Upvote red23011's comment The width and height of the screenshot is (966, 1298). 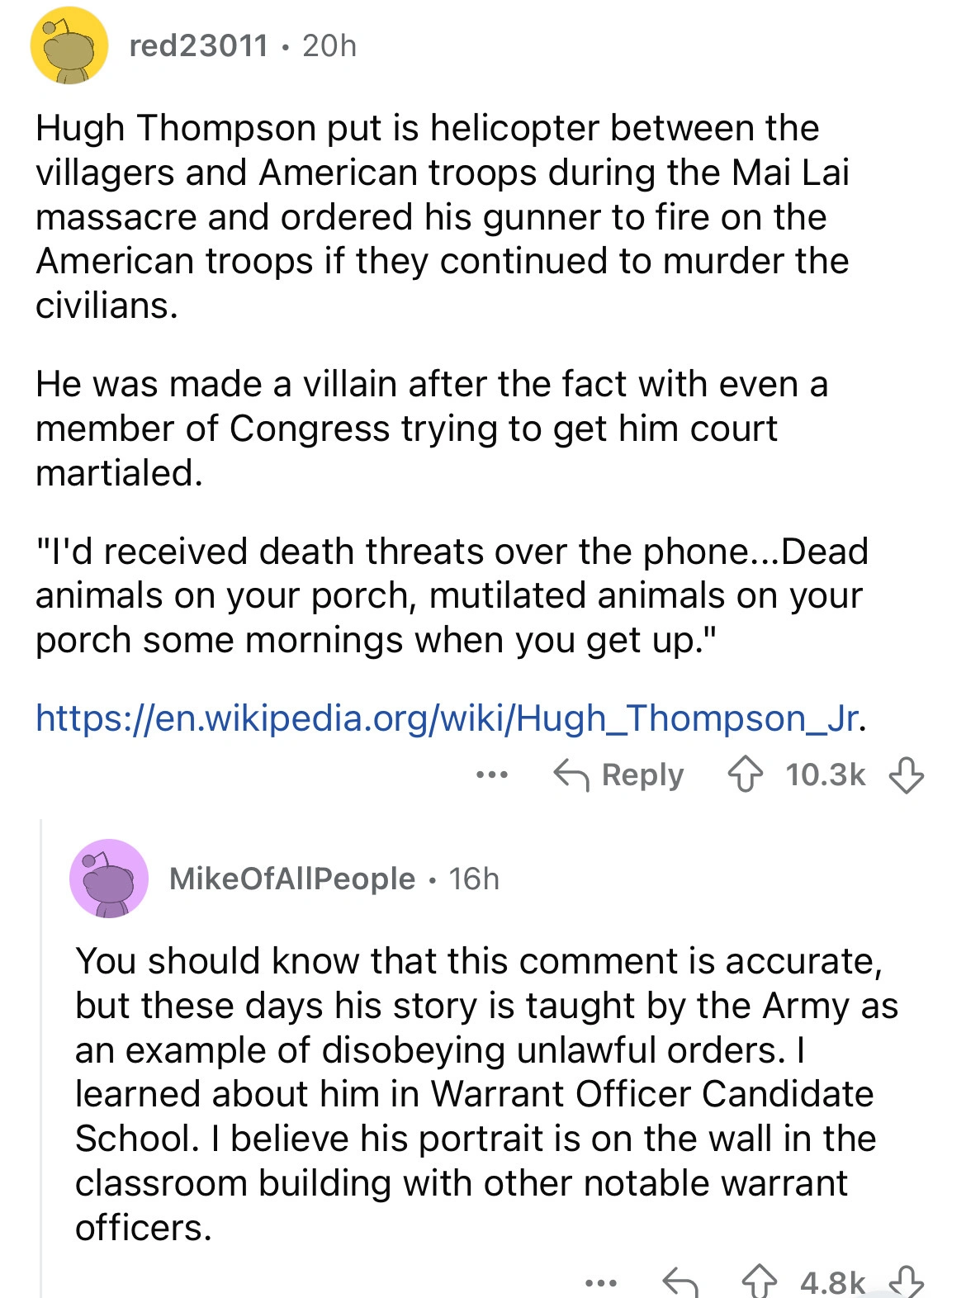point(745,775)
